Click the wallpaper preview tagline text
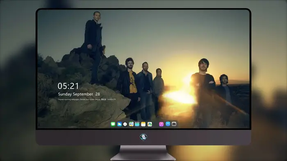The height and width of the screenshot is (161, 287). 87,99
